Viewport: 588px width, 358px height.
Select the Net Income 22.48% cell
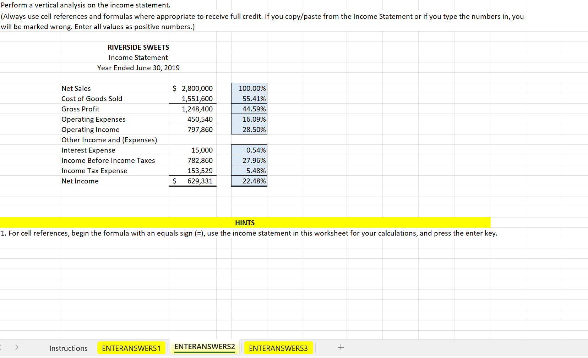coord(249,181)
